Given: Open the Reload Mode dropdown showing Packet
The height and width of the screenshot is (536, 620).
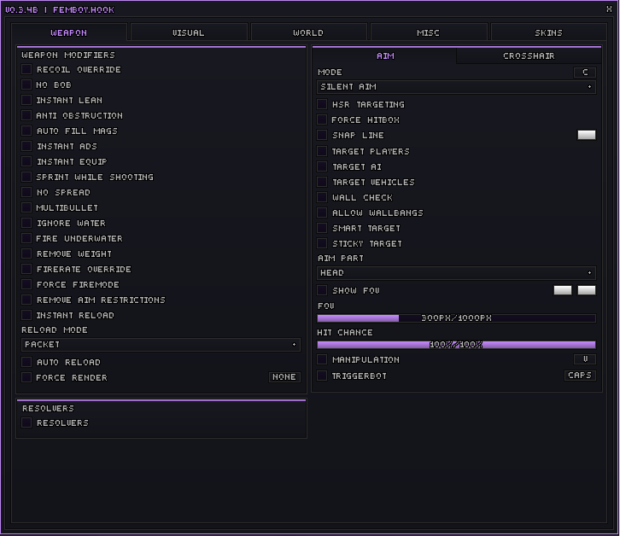Looking at the screenshot, I should click(x=161, y=345).
